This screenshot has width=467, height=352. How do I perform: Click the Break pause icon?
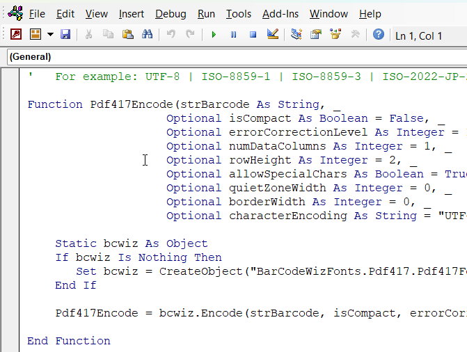[234, 35]
